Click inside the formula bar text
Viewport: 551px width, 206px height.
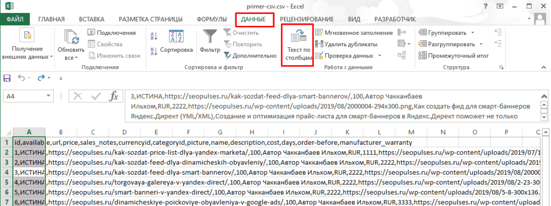pos(331,106)
